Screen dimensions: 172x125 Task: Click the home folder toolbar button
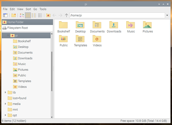48,15
